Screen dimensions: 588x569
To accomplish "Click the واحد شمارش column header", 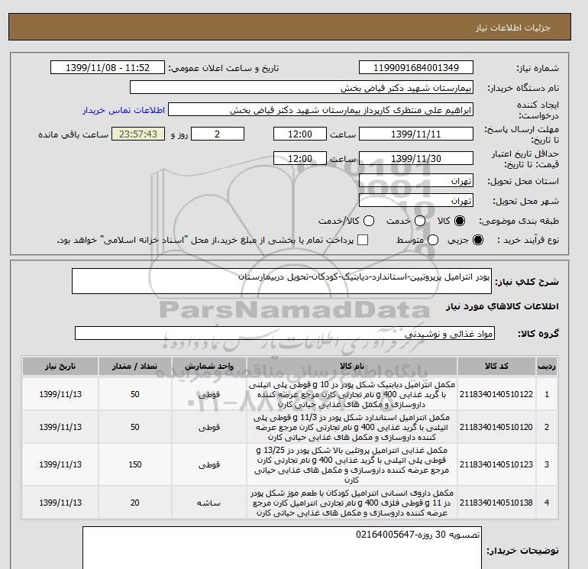I will [x=209, y=366].
